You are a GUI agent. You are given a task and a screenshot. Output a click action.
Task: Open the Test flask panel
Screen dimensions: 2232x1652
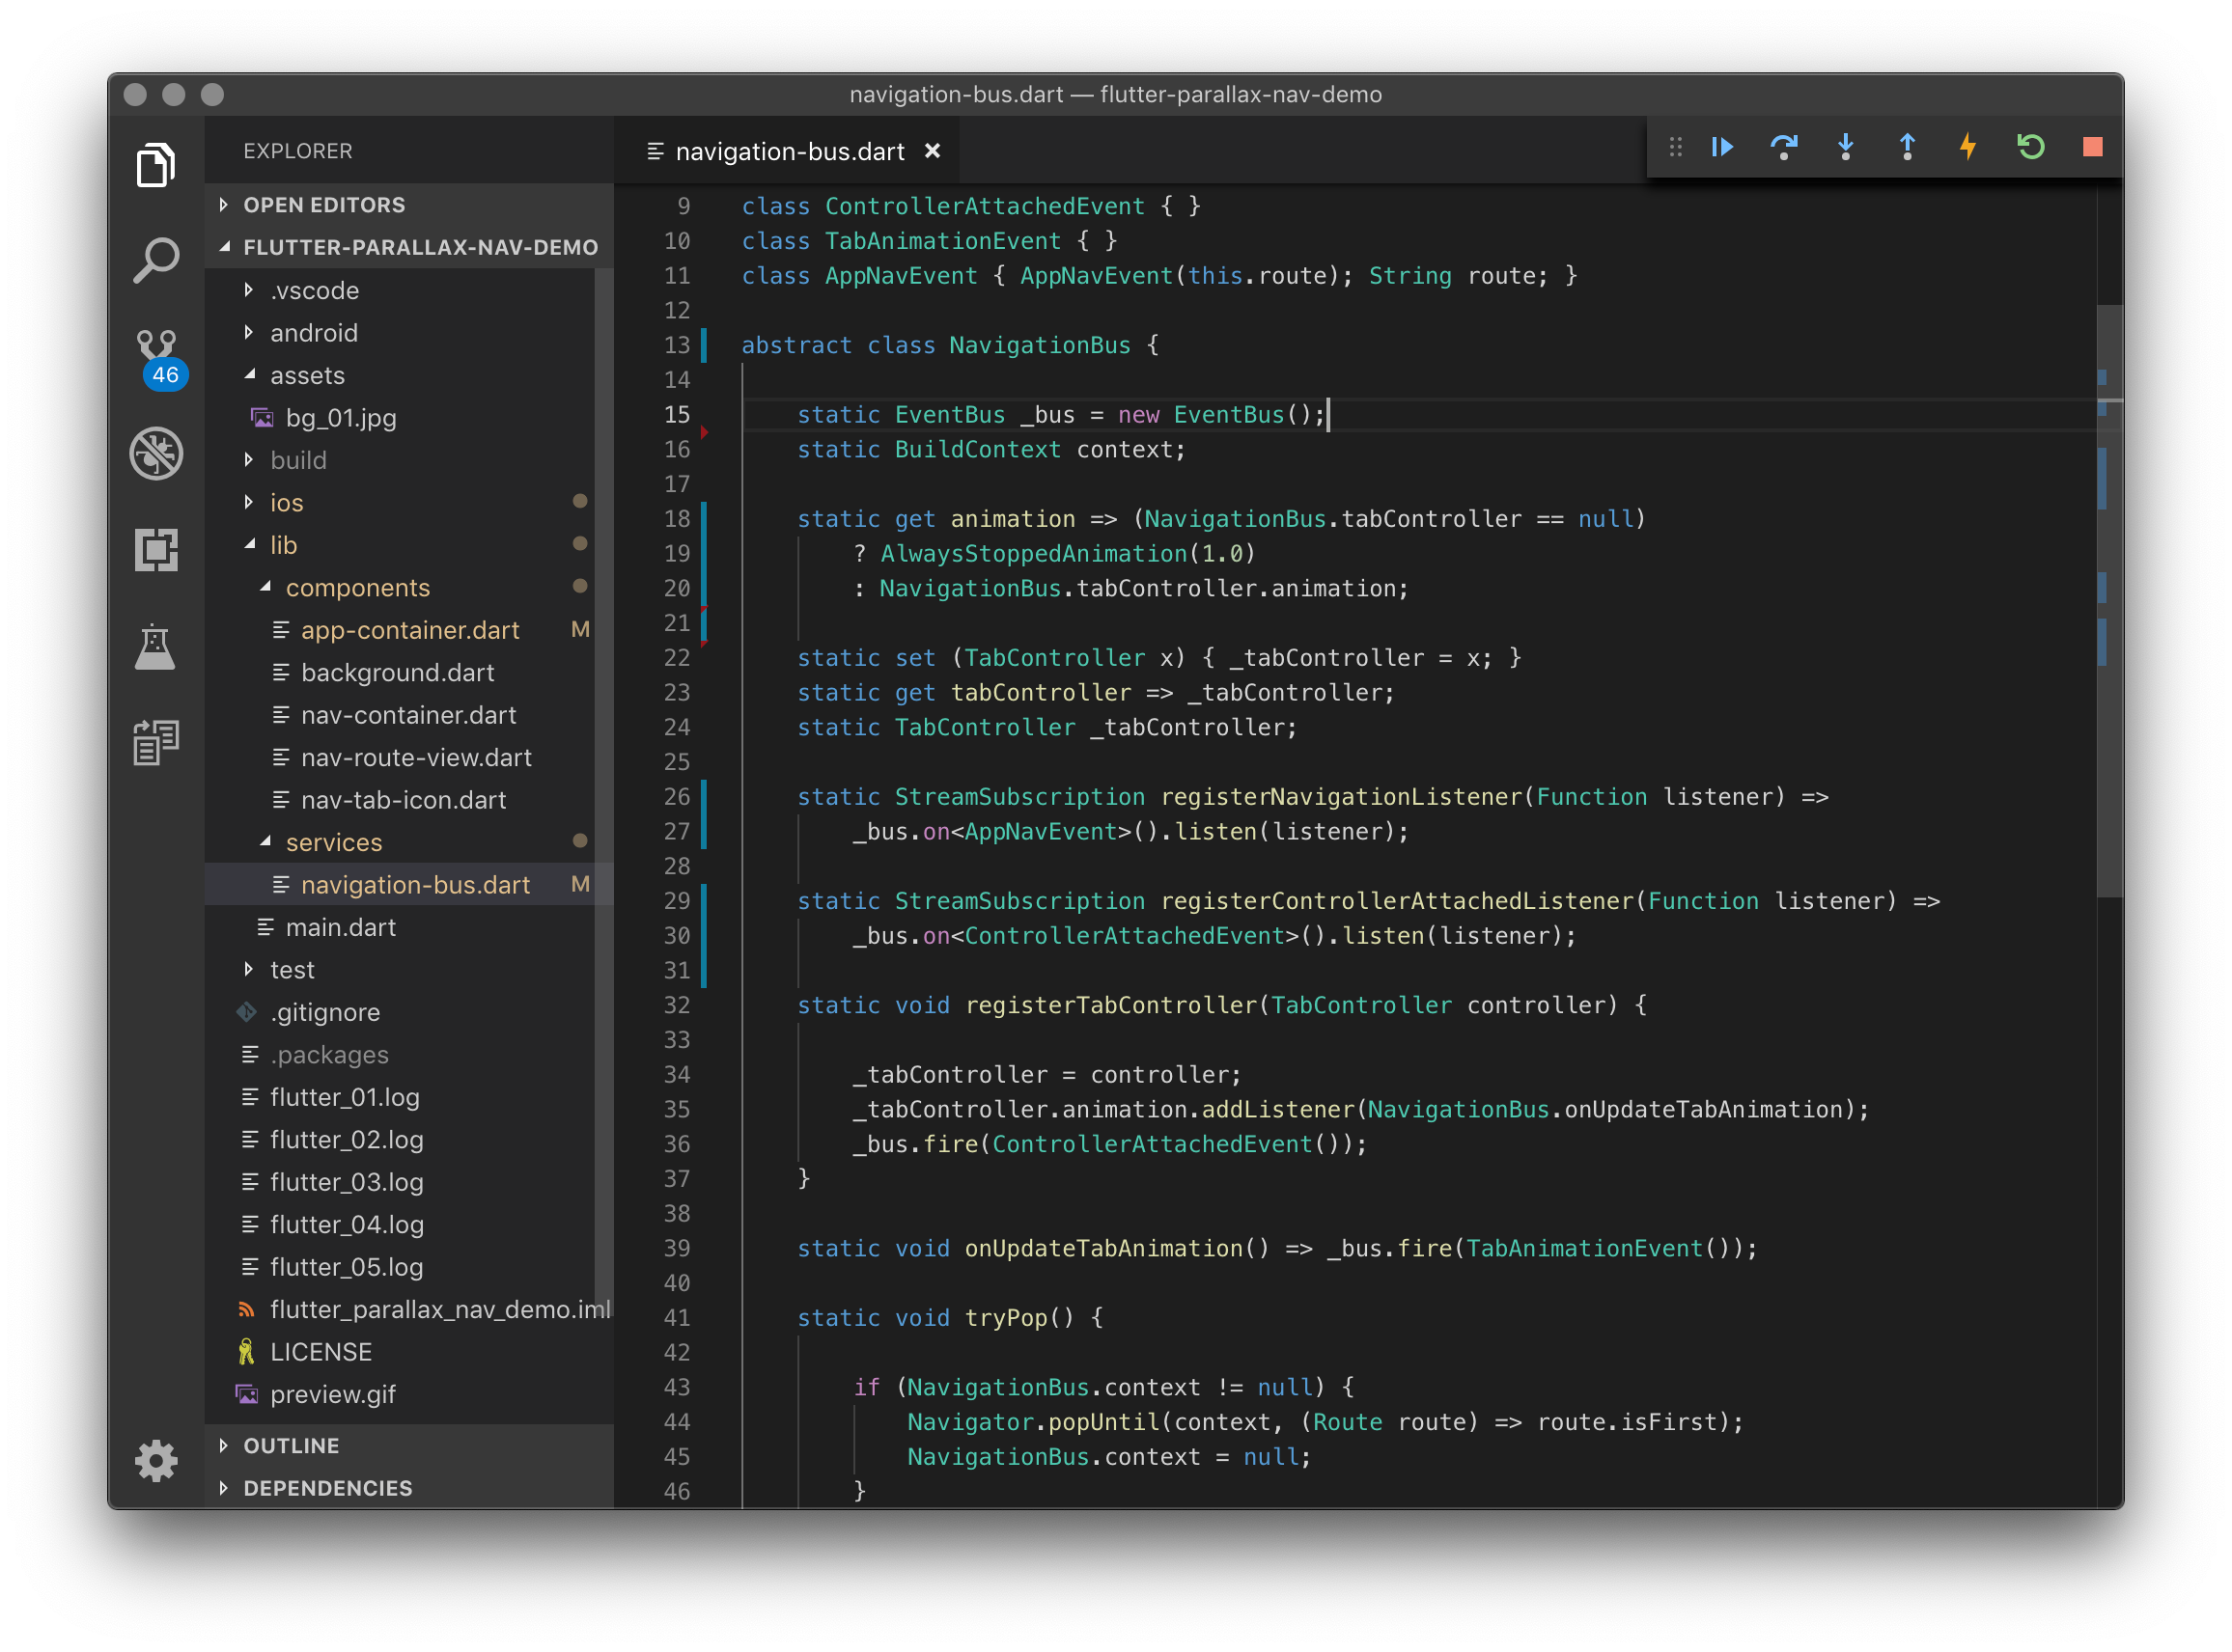coord(157,647)
